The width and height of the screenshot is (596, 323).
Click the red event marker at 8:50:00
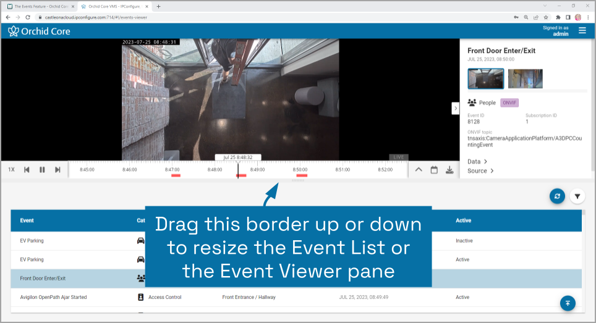coord(302,175)
